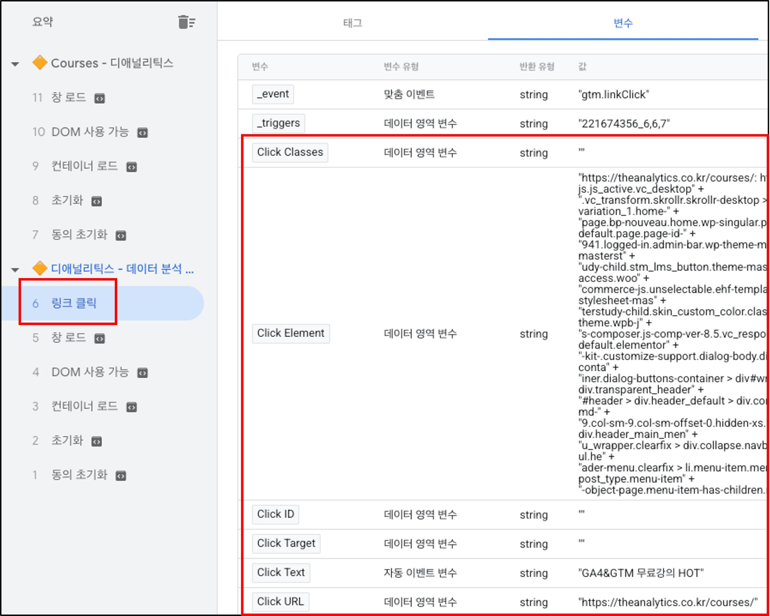Click 데이터 영역 변수 in the _triggers row

pos(420,124)
